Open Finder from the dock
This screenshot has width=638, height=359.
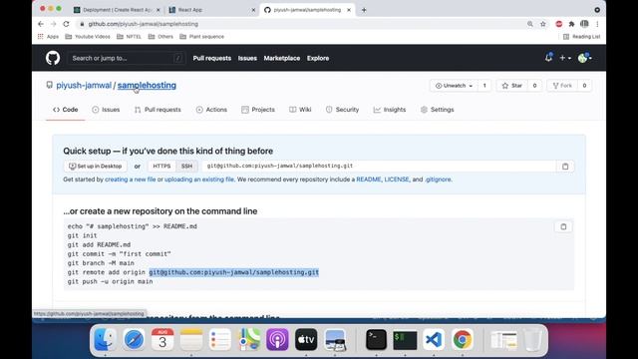tap(105, 339)
